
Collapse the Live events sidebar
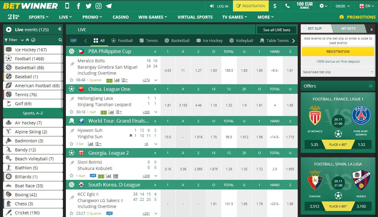point(60,29)
